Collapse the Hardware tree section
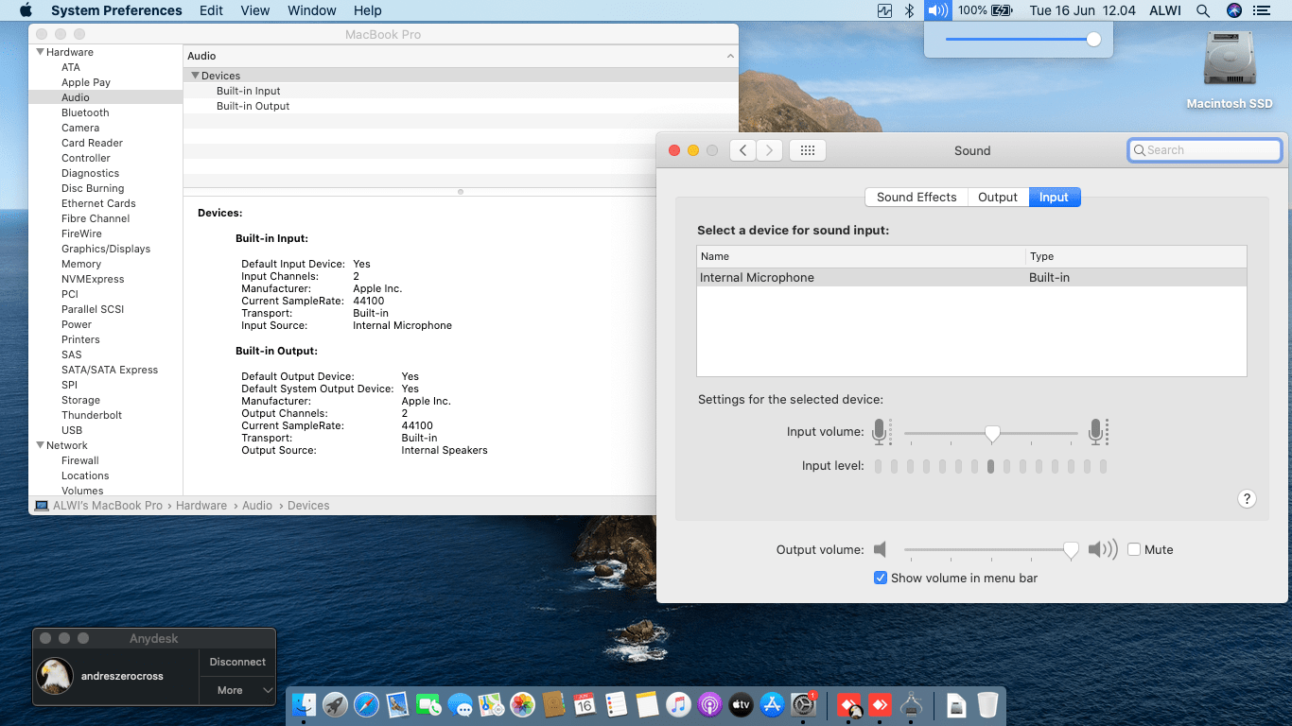The height and width of the screenshot is (726, 1292). coord(40,52)
